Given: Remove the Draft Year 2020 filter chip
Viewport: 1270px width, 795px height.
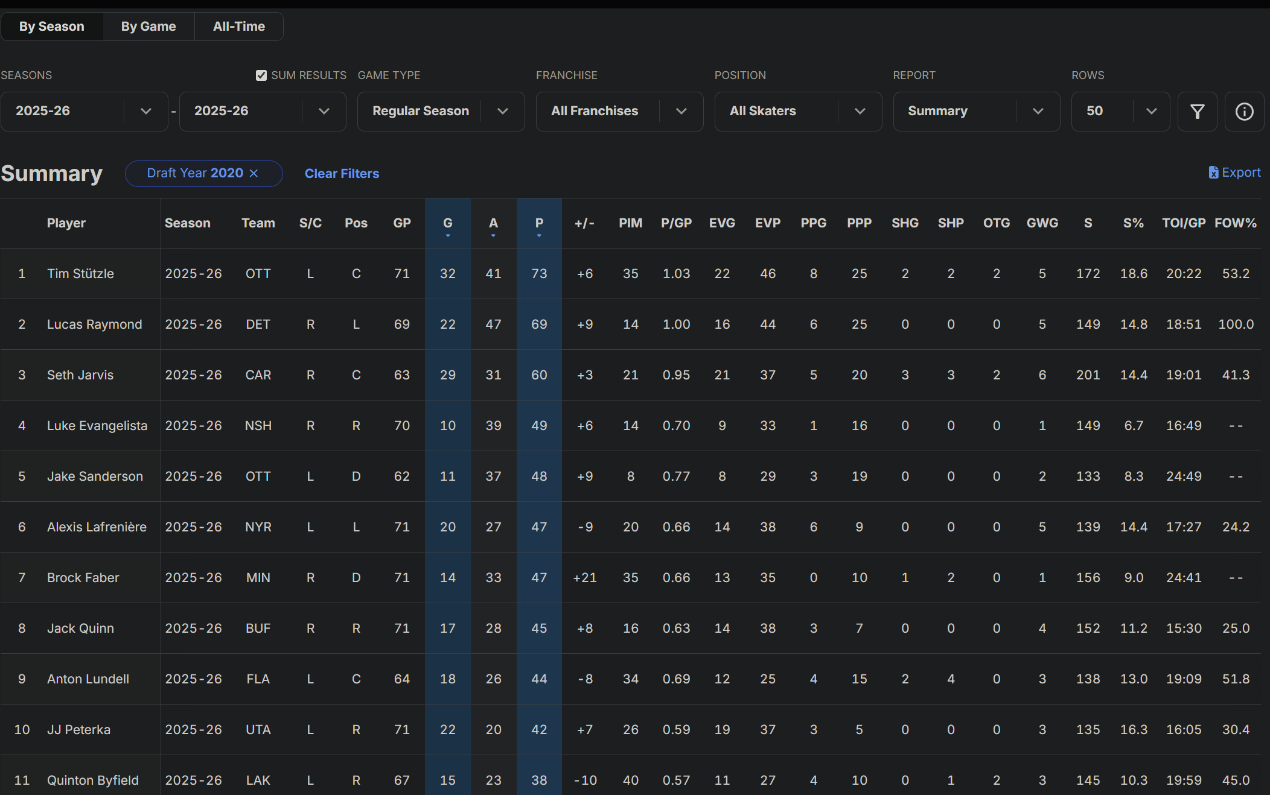Looking at the screenshot, I should pos(254,174).
